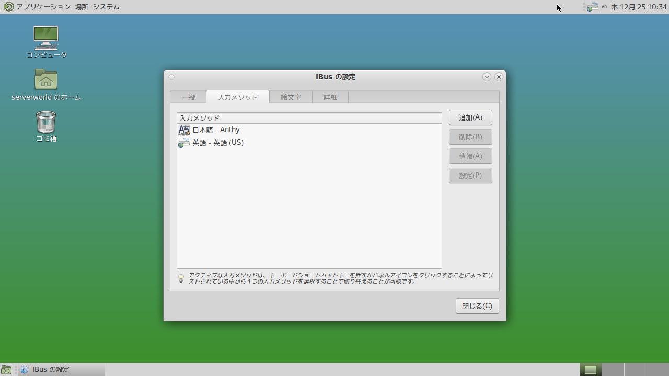Switch to the 絵文字 tab
The image size is (669, 376).
point(291,97)
